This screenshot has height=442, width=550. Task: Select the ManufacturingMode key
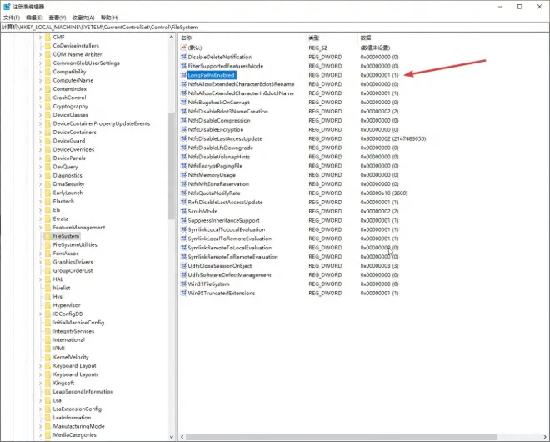(x=79, y=426)
